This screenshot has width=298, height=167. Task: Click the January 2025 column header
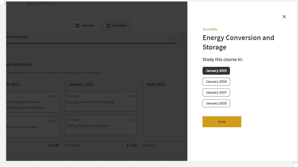point(81,84)
